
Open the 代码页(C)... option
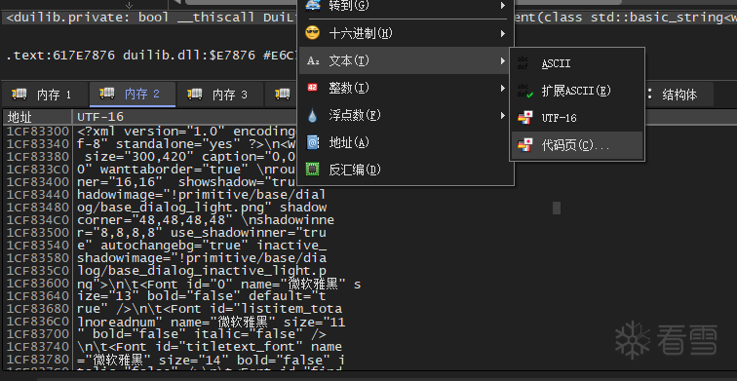click(x=577, y=145)
